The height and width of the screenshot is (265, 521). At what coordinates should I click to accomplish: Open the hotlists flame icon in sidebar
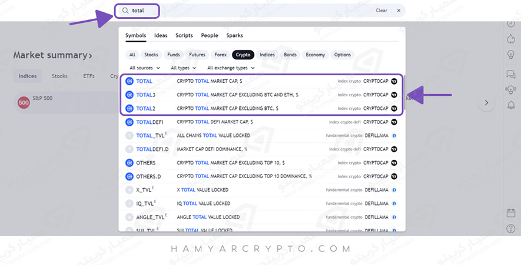tap(511, 39)
